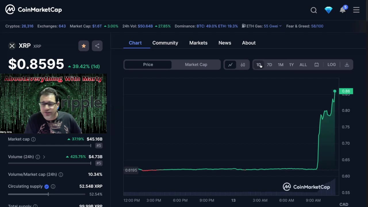Click info icon beside Volume/Market cap (24h)
Image resolution: width=368 pixels, height=207 pixels.
pyautogui.click(x=61, y=175)
